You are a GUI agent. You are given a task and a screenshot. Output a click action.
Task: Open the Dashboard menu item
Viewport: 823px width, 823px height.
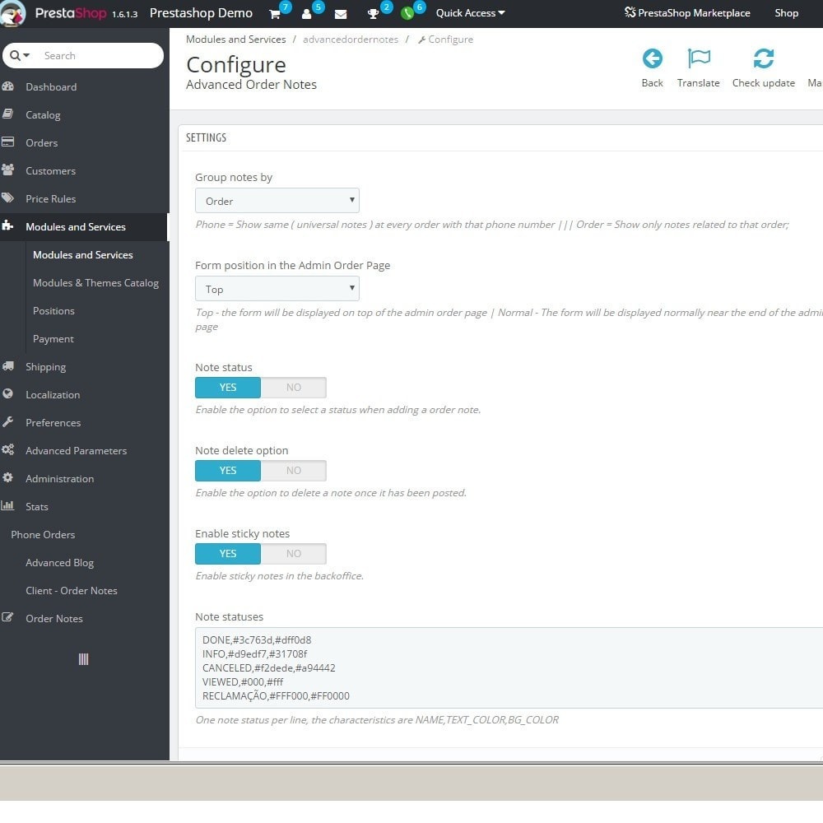[x=51, y=87]
